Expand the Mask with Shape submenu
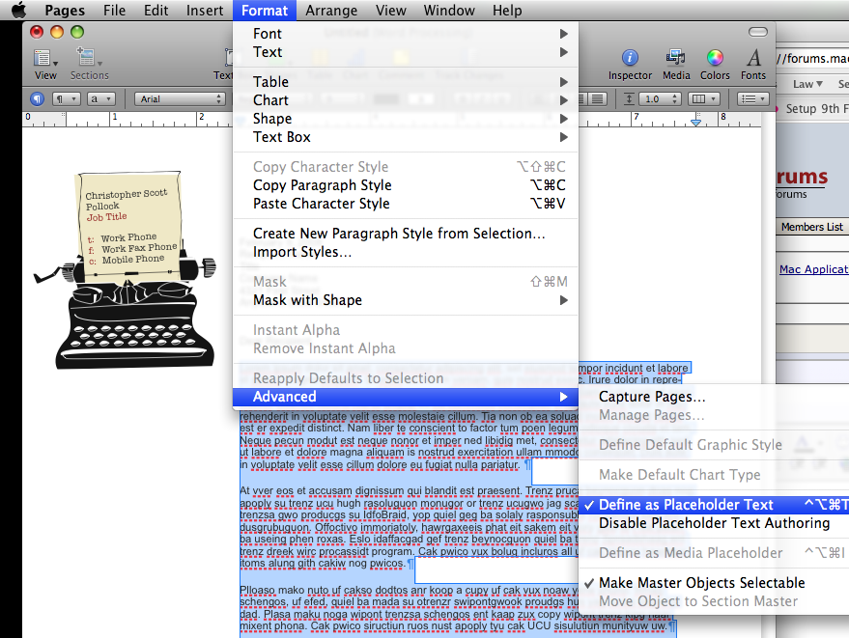Viewport: 849px width, 638px height. [x=406, y=300]
